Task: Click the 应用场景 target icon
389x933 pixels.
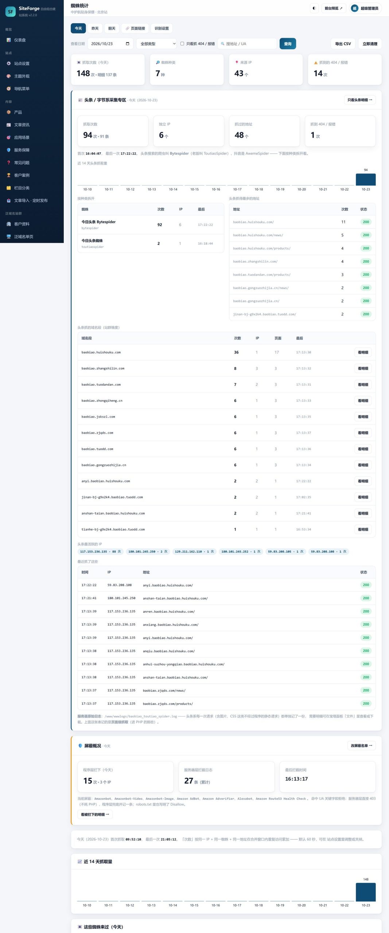Action: [x=9, y=137]
